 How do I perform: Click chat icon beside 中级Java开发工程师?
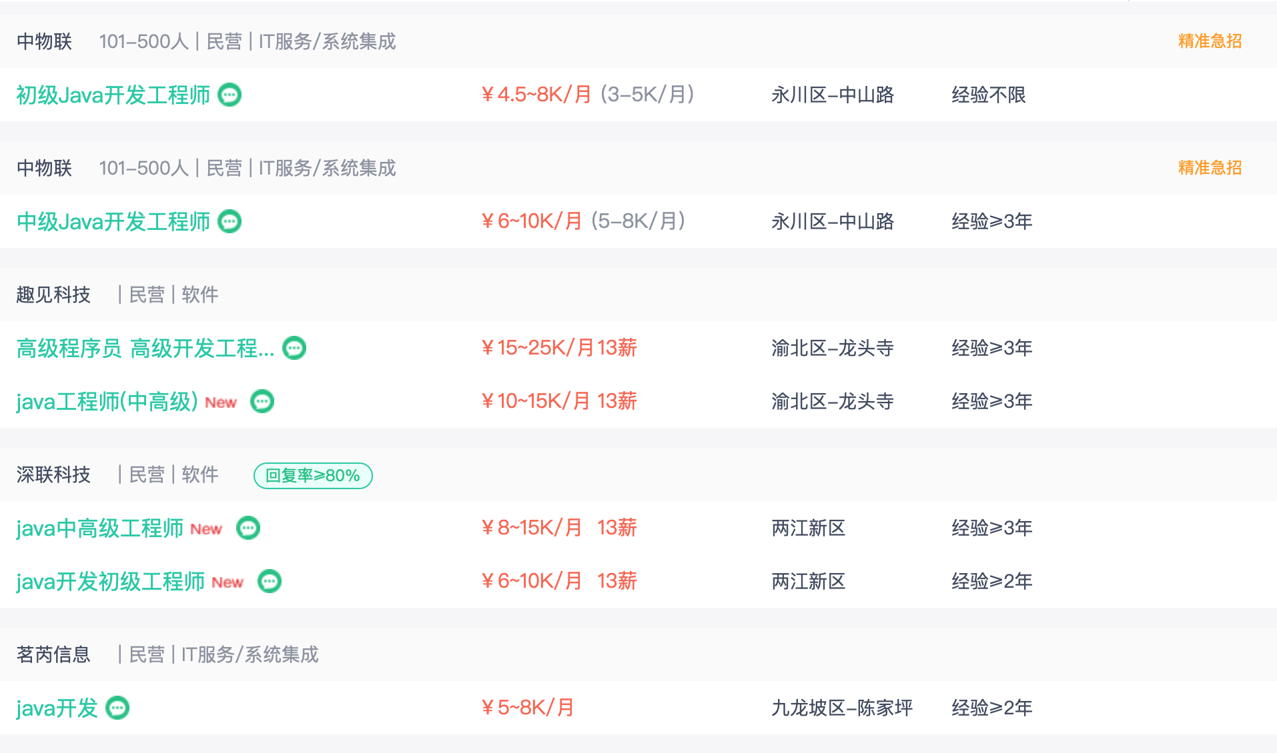pos(230,221)
